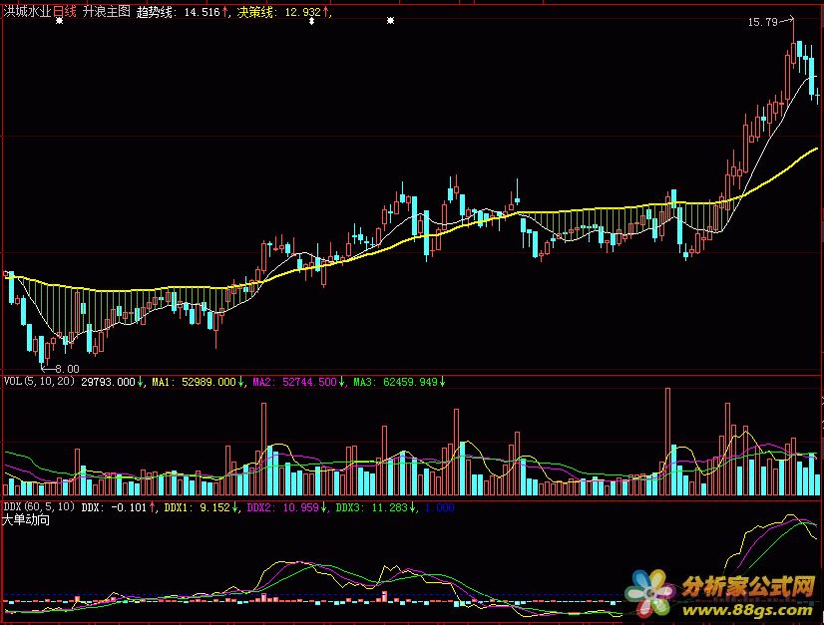Click the 8.00 low price label
This screenshot has width=824, height=625.
tap(67, 369)
